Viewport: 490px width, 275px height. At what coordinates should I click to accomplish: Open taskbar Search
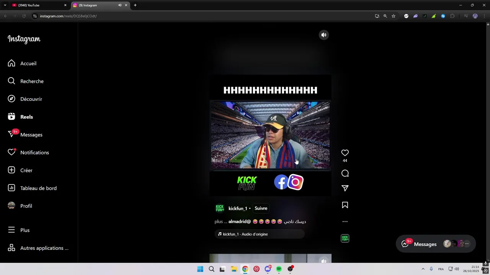coord(211,269)
